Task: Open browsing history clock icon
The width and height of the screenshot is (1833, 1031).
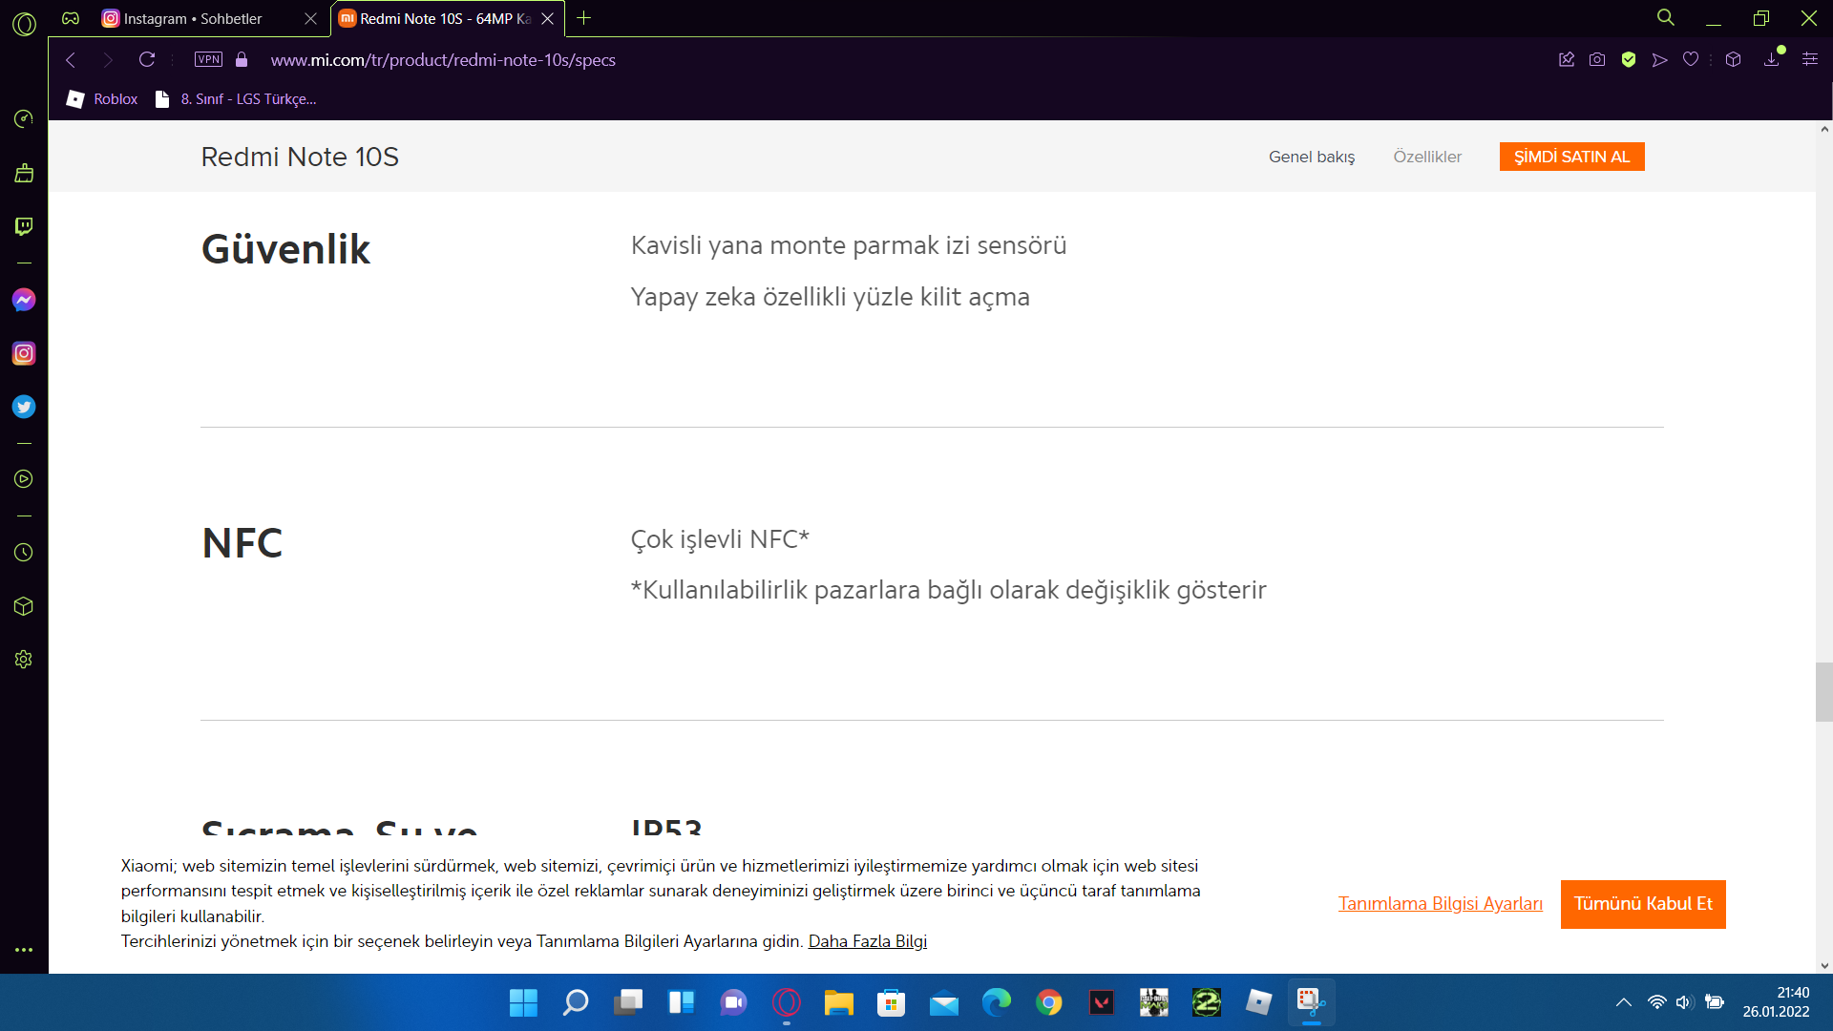Action: (x=24, y=553)
